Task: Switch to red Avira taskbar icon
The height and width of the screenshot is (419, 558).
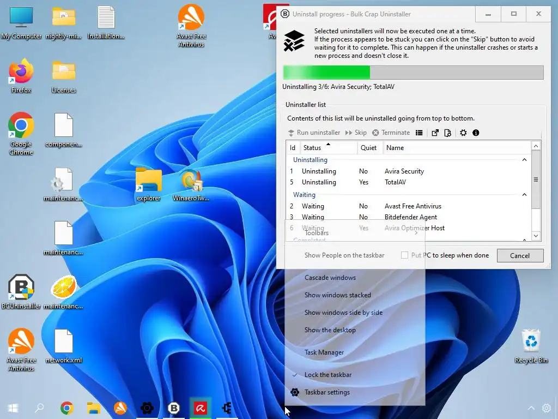Action: click(x=201, y=408)
